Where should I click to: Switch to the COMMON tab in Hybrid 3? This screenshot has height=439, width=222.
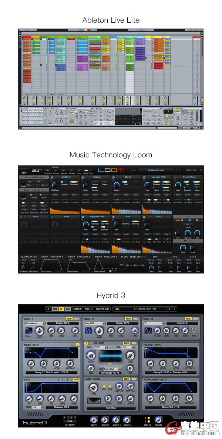pos(77,309)
